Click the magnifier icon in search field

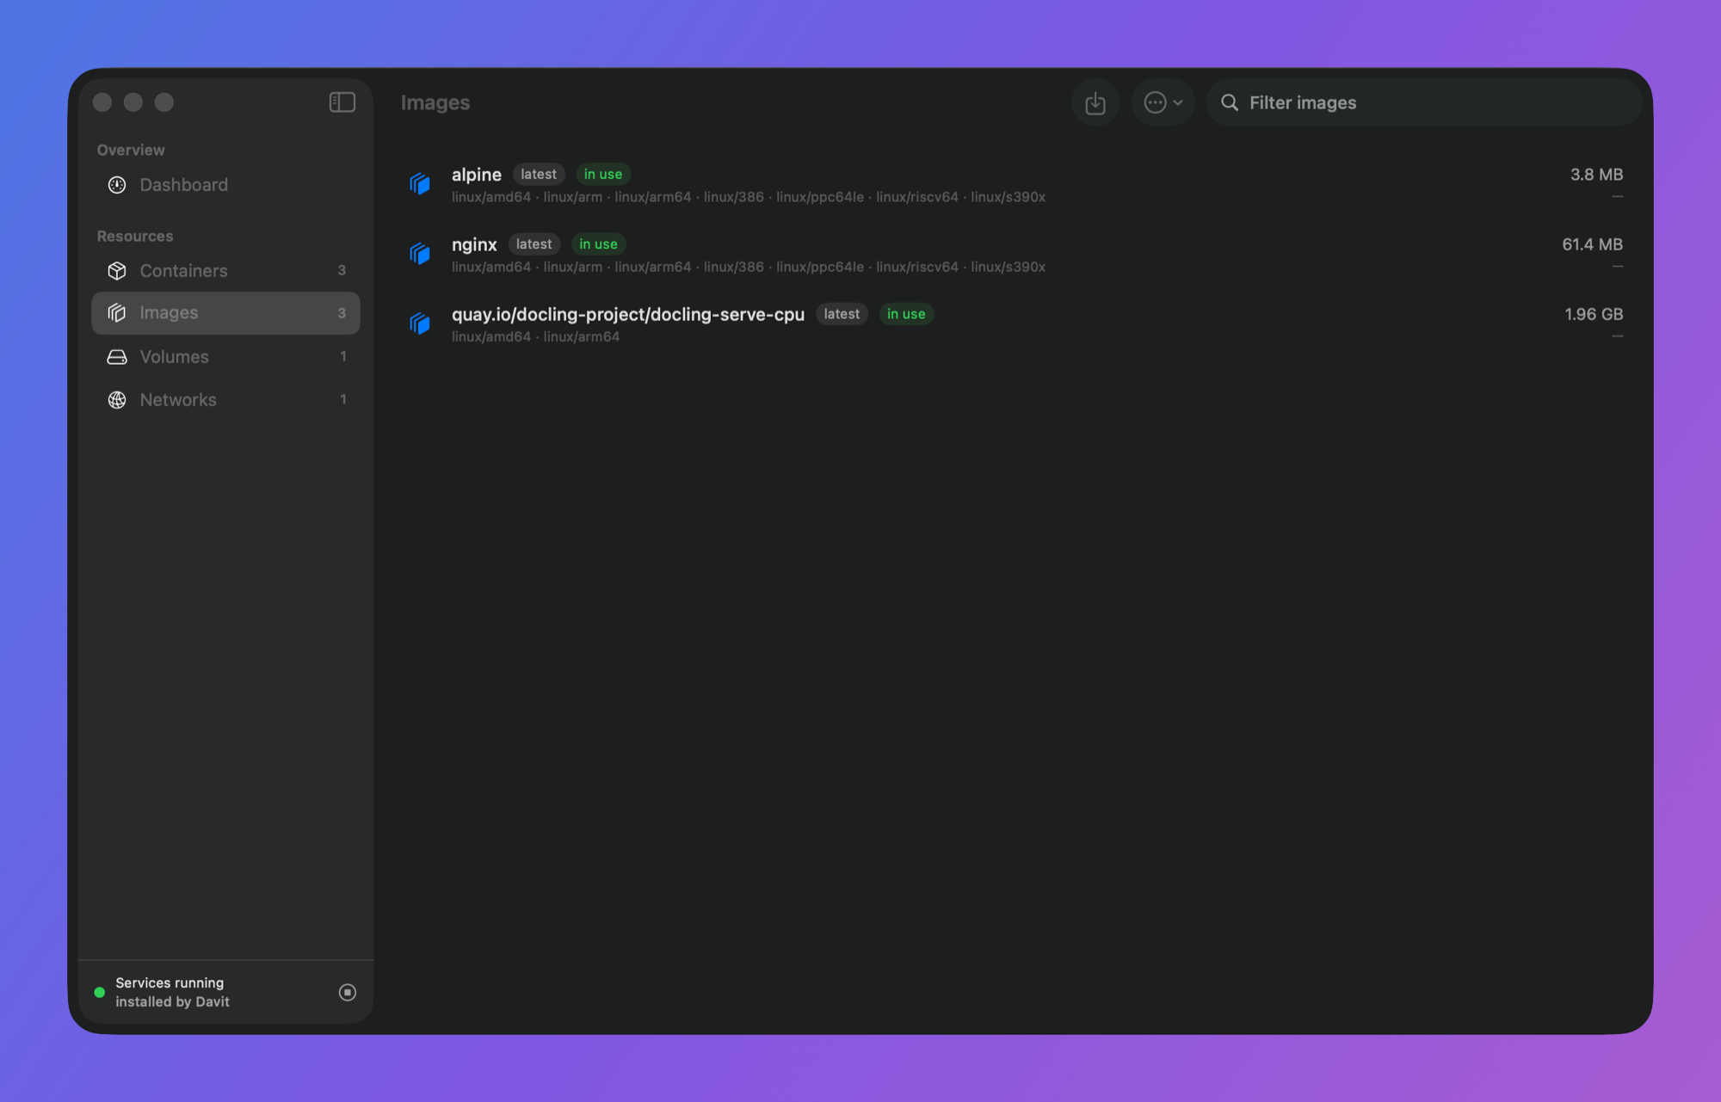coord(1230,102)
